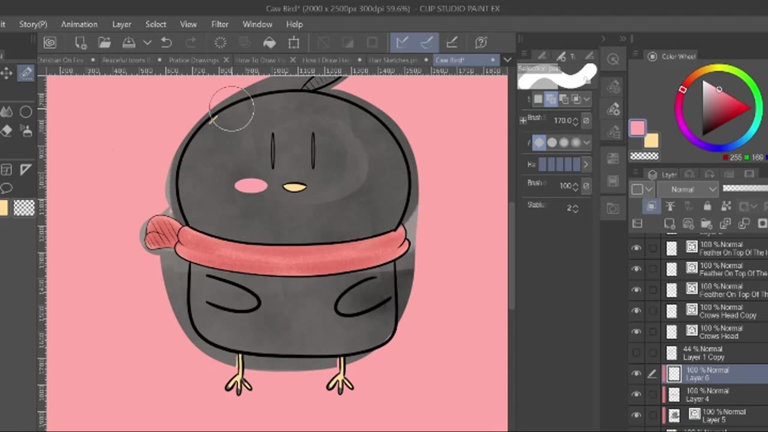
Task: Open the Filter menu
Action: [x=220, y=24]
